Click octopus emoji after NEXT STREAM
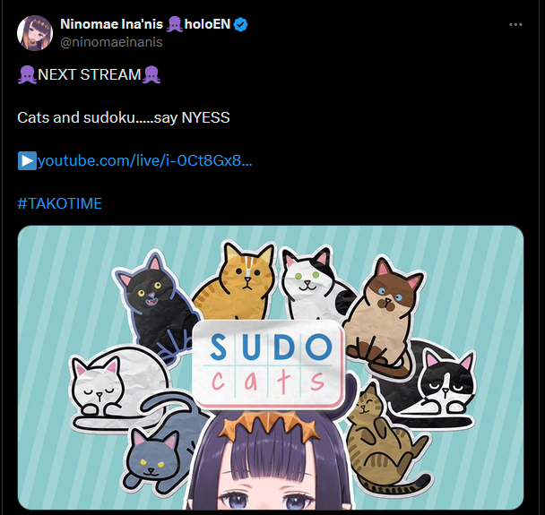This screenshot has height=515, width=545. pyautogui.click(x=151, y=74)
